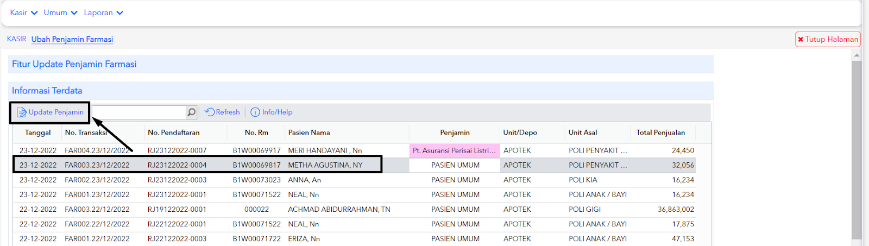Click total value 36,863,002
This screenshot has width=869, height=246.
click(x=676, y=209)
